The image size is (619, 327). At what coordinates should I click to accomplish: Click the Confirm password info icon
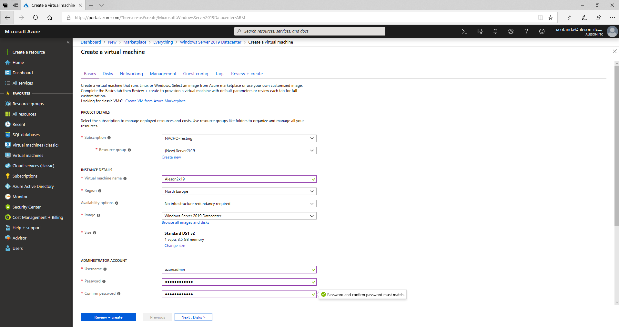(x=119, y=294)
